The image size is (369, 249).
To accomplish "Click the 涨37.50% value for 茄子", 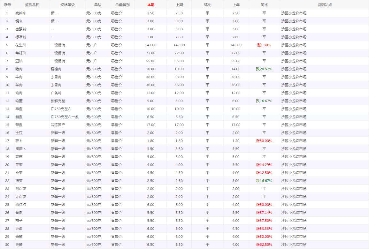I will tap(264, 221).
